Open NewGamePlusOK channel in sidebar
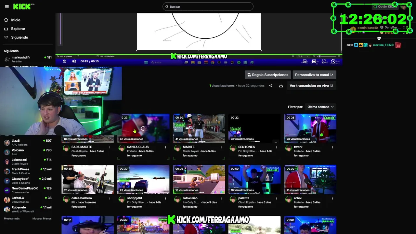 pyautogui.click(x=28, y=190)
